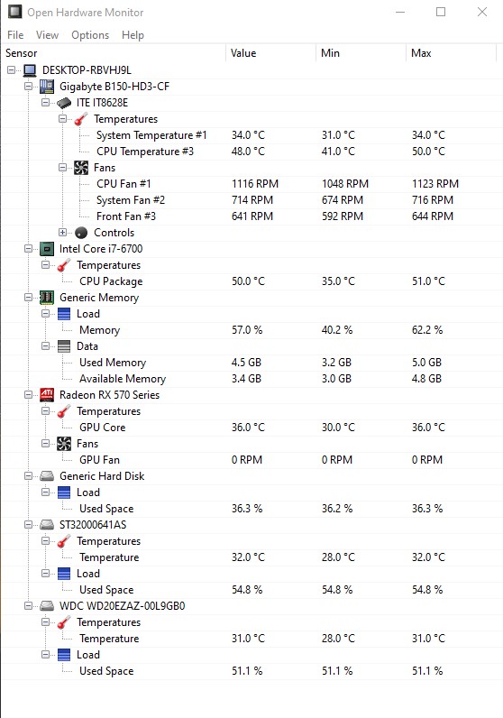The width and height of the screenshot is (503, 718).
Task: Click the CPU icon beside Intel Core i7-6700
Action: [x=47, y=249]
